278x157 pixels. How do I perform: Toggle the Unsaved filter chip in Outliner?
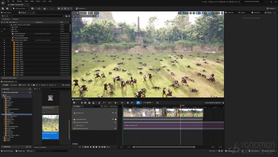pyautogui.click(x=15, y=19)
